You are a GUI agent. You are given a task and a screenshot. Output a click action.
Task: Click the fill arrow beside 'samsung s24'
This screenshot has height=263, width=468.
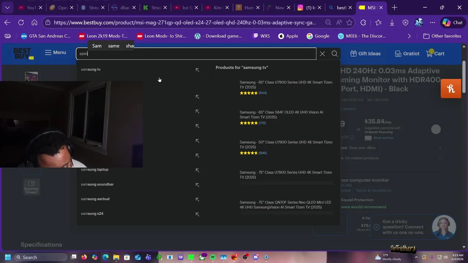tap(197, 214)
